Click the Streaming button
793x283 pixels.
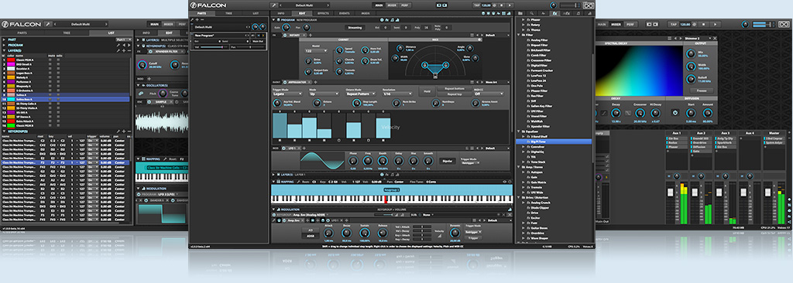[355, 27]
